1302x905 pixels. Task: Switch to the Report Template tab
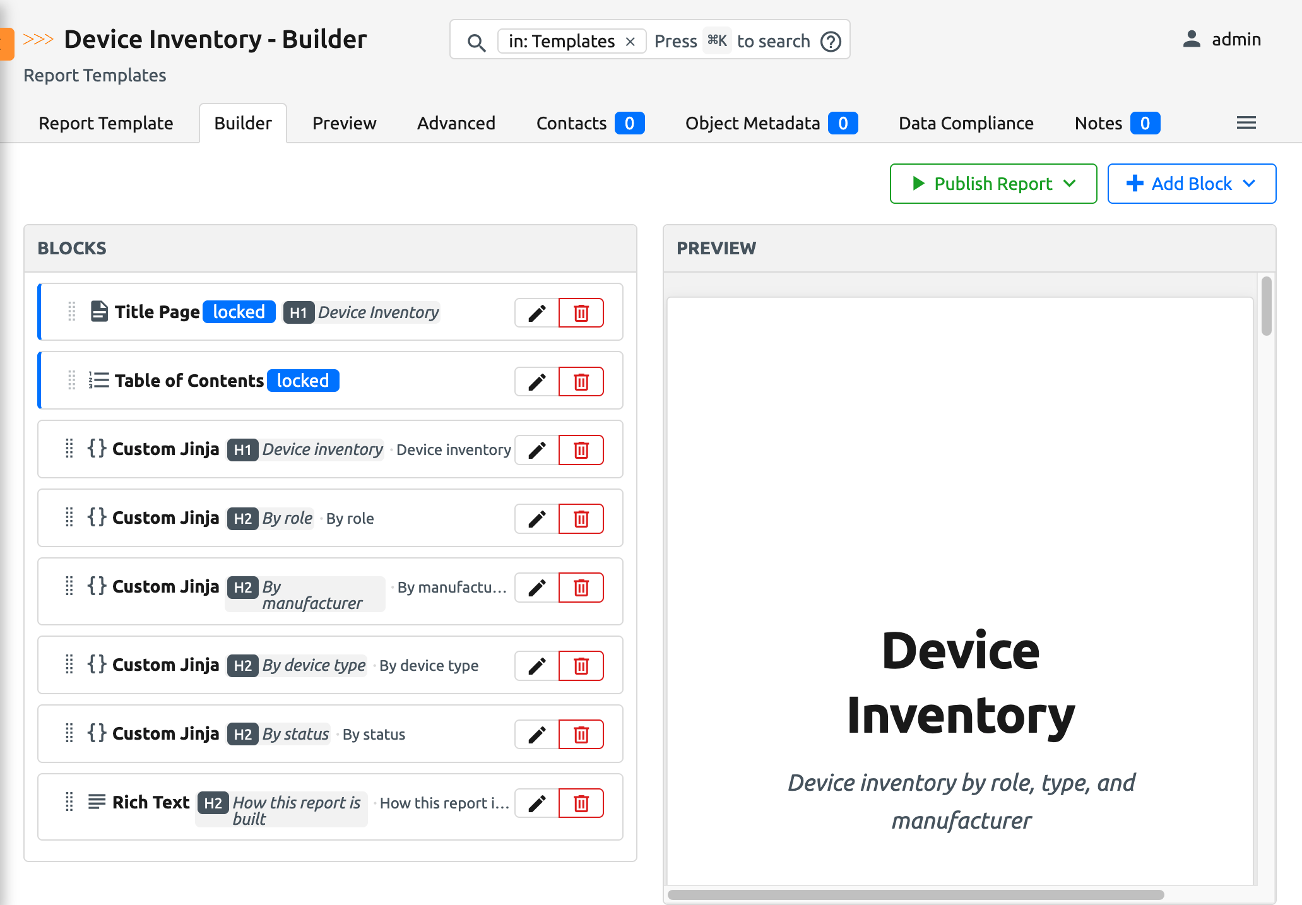[106, 123]
